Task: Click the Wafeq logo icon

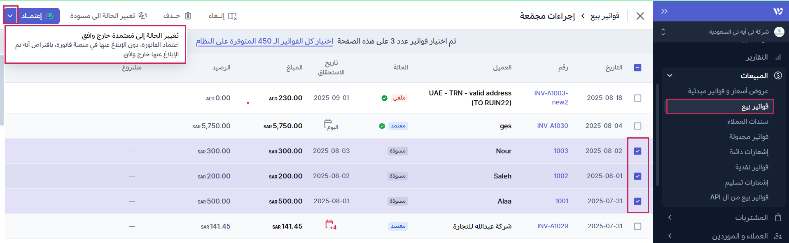Action: click(777, 11)
